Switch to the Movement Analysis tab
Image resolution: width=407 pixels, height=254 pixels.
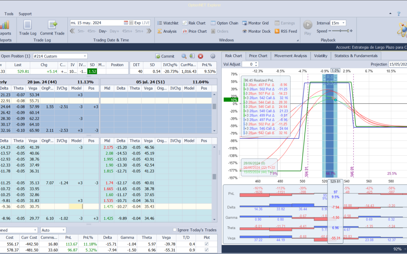click(x=291, y=56)
